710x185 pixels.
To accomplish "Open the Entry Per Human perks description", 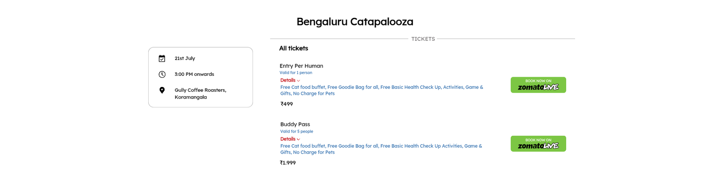I will pos(382,90).
